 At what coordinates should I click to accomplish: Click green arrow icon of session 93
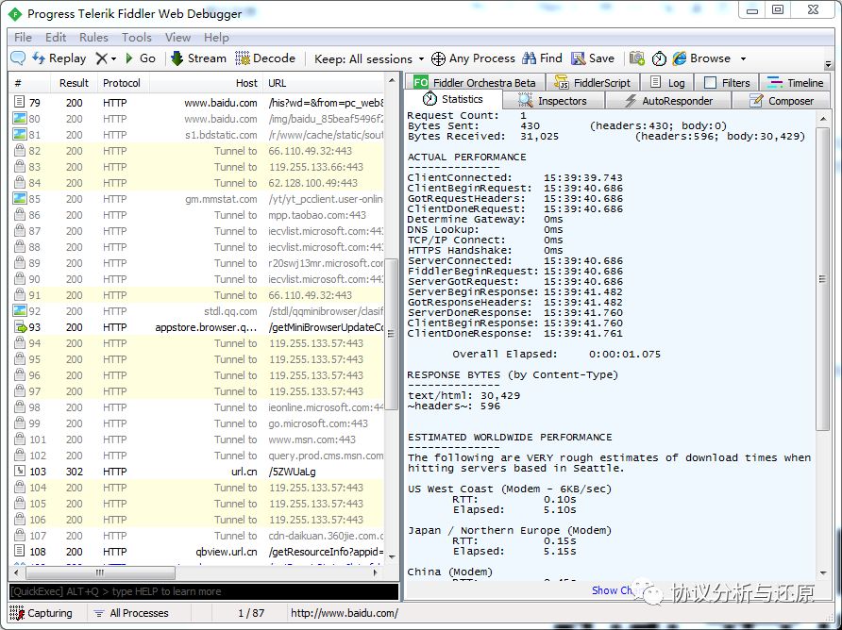(x=20, y=327)
